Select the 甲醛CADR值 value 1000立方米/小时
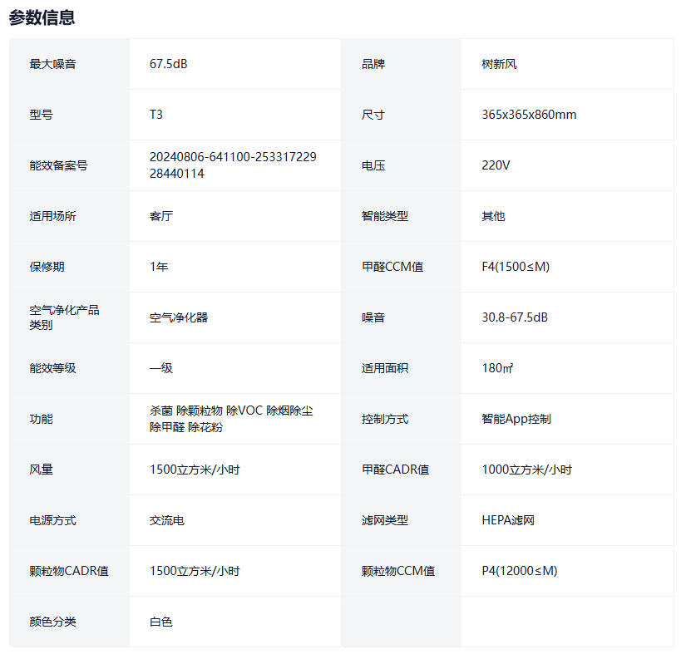 click(527, 470)
